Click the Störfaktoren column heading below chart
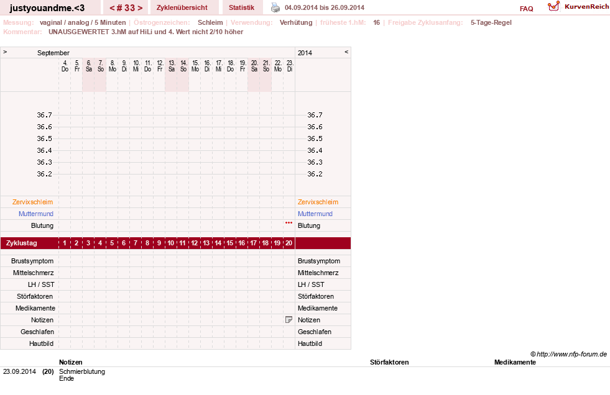610x395 pixels. [x=389, y=362]
